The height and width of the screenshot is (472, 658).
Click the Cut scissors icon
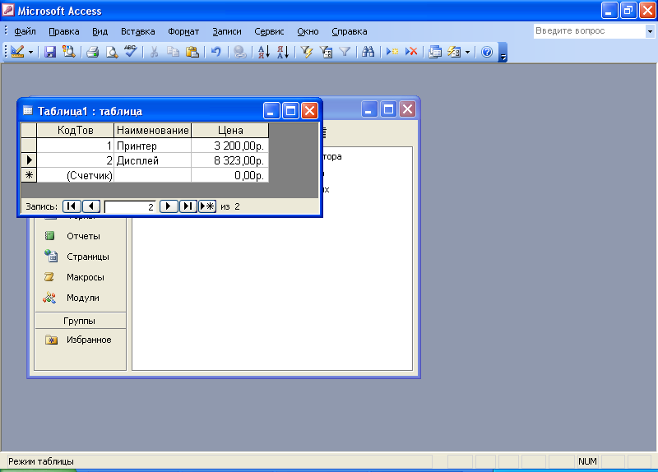154,52
